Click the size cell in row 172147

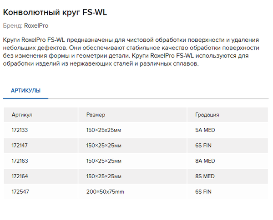coord(104,146)
